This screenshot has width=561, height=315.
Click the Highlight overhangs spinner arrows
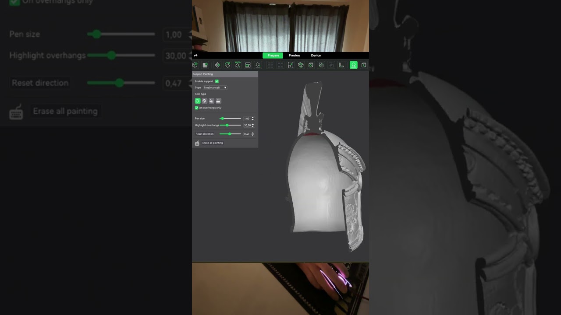click(x=252, y=125)
